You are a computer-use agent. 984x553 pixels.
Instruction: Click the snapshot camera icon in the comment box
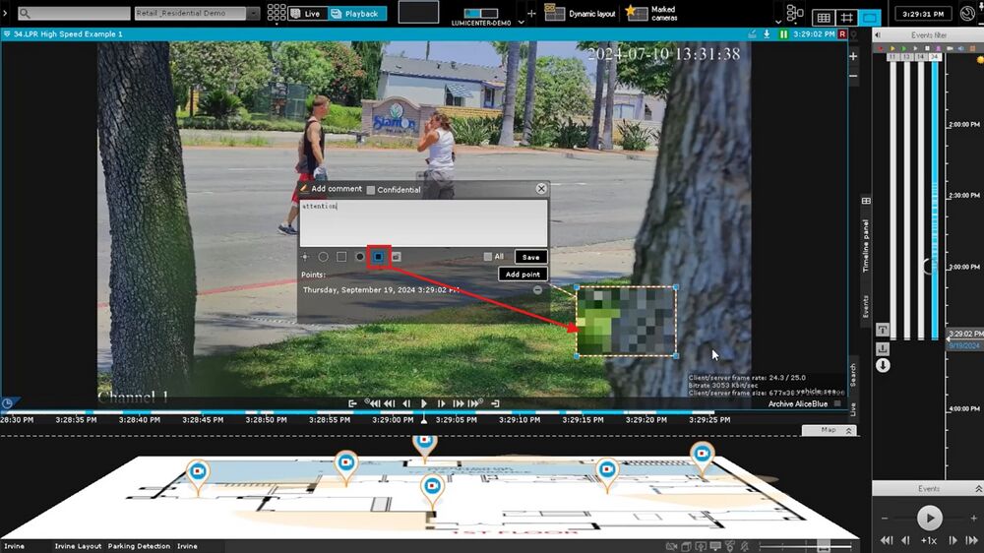point(397,257)
